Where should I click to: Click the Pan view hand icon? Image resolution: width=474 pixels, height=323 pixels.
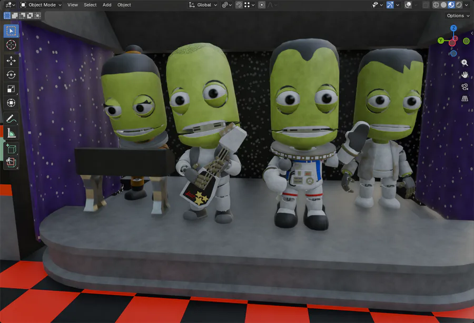465,75
